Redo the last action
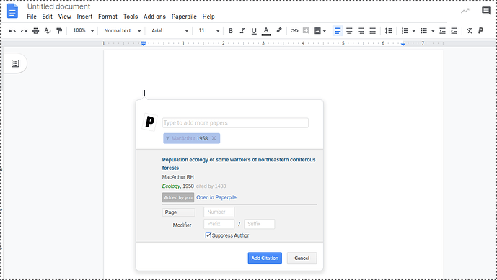This screenshot has width=497, height=280. pos(24,31)
